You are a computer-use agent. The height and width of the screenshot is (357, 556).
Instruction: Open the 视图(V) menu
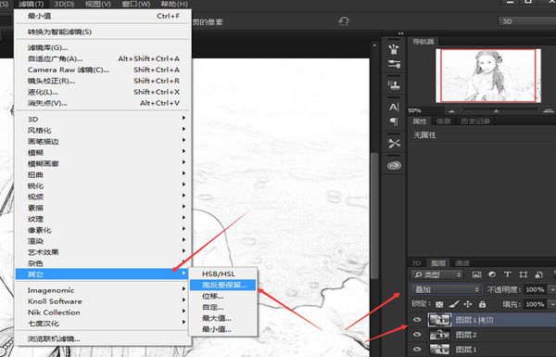point(98,5)
